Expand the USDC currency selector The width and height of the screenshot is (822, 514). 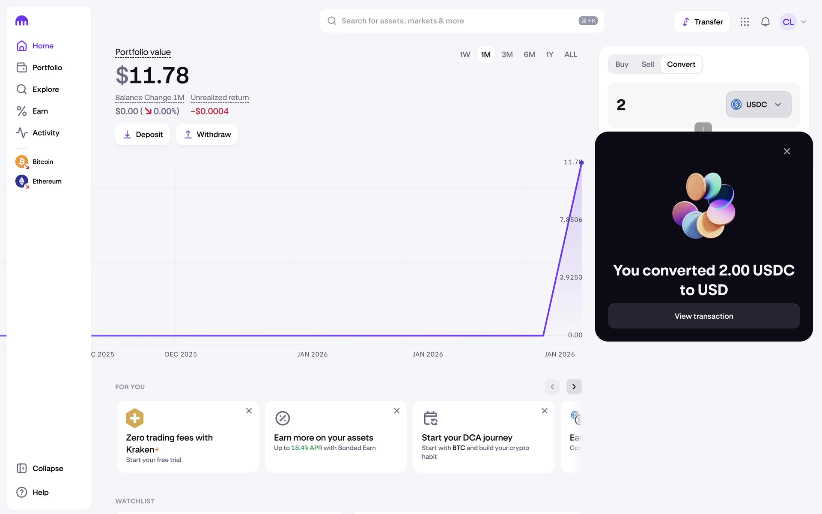click(x=758, y=105)
